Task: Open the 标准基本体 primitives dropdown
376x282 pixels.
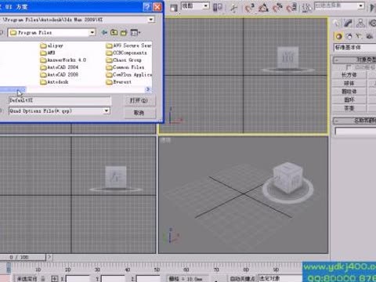Action: coord(355,48)
